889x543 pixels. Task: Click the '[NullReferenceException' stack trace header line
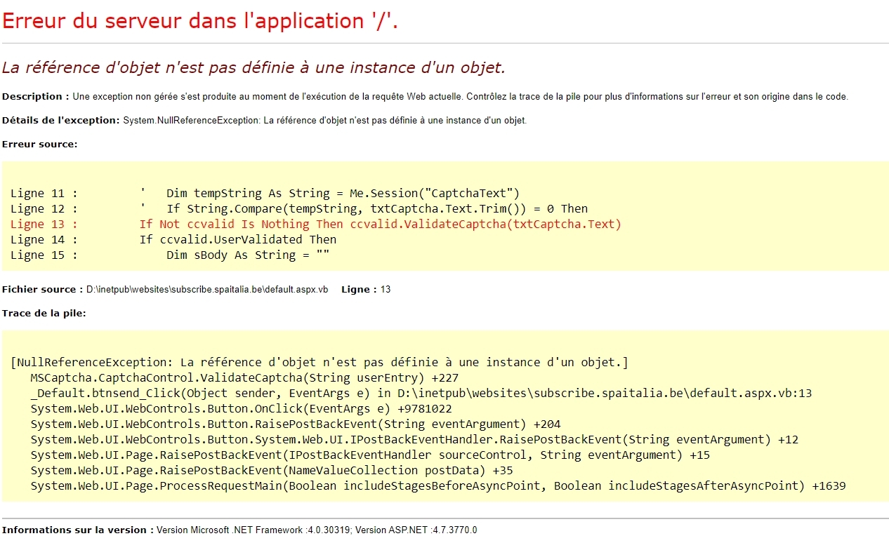coord(320,363)
